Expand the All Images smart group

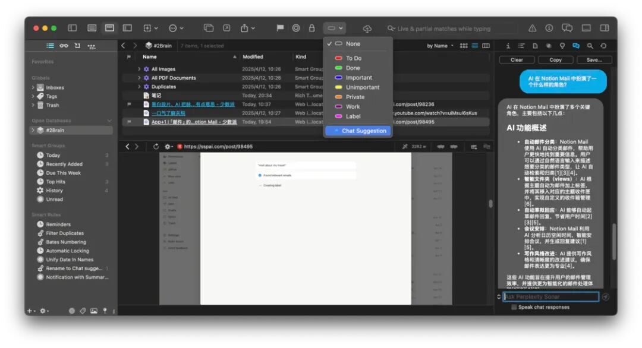click(x=139, y=69)
